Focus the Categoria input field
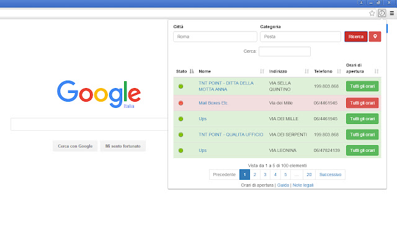 pyautogui.click(x=300, y=37)
